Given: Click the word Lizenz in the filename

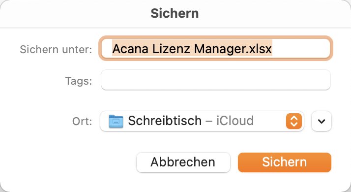Looking at the screenshot, I should click(x=171, y=49).
